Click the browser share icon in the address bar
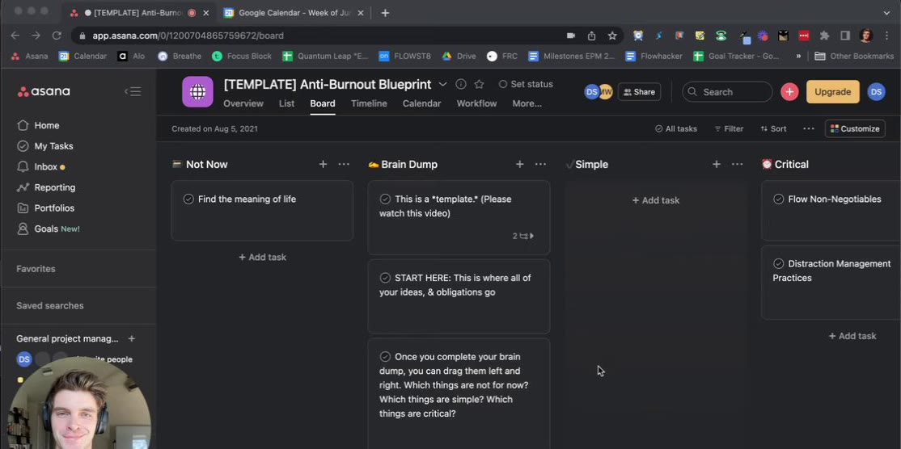The width and height of the screenshot is (901, 449). pyautogui.click(x=591, y=36)
